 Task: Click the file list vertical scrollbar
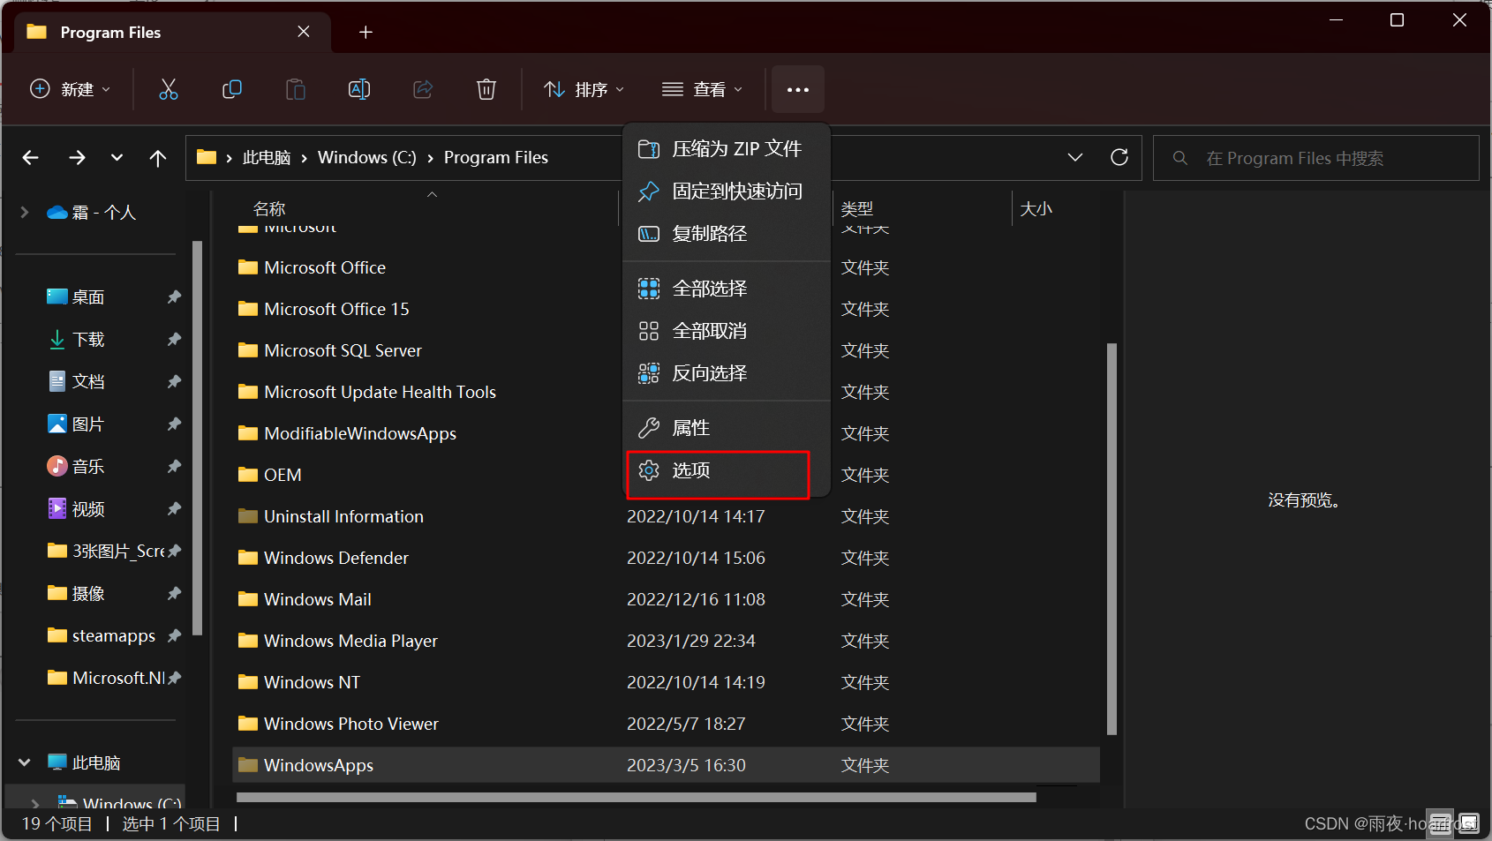pos(1111,538)
